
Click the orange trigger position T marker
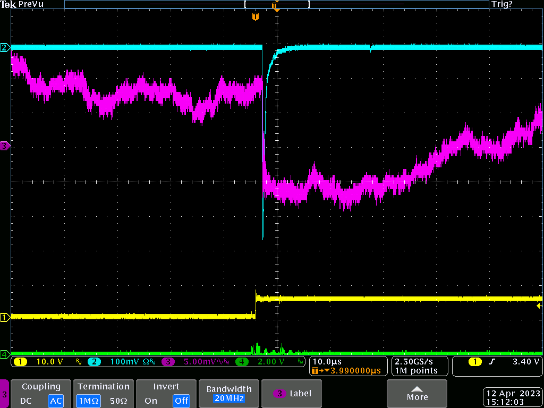coord(256,17)
